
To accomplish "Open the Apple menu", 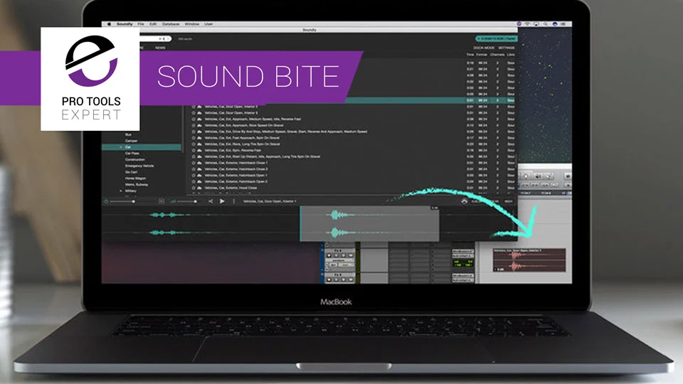I will 109,24.
